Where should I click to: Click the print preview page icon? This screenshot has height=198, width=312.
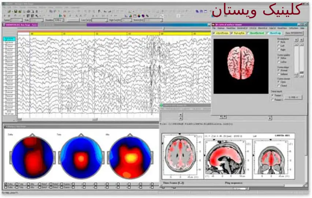33,12
